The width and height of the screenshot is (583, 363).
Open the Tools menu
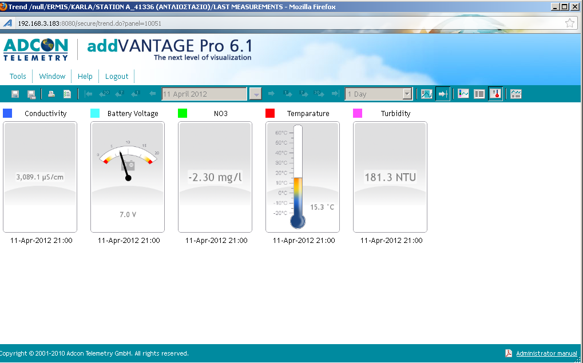(x=18, y=76)
